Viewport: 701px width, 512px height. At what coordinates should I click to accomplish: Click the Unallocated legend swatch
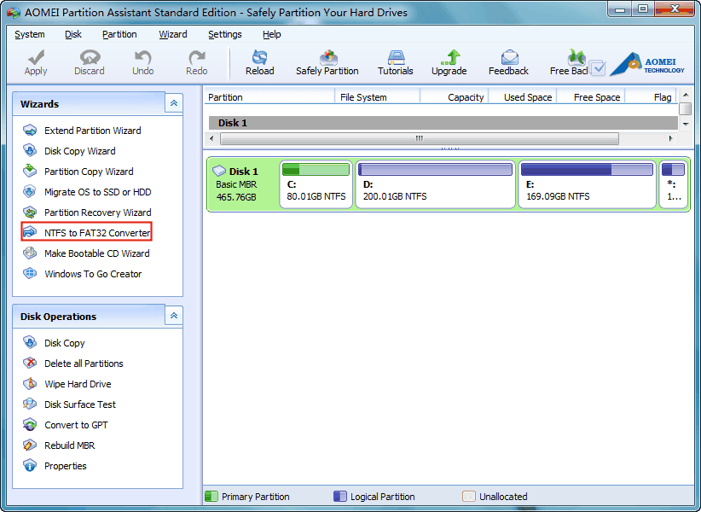(x=468, y=497)
